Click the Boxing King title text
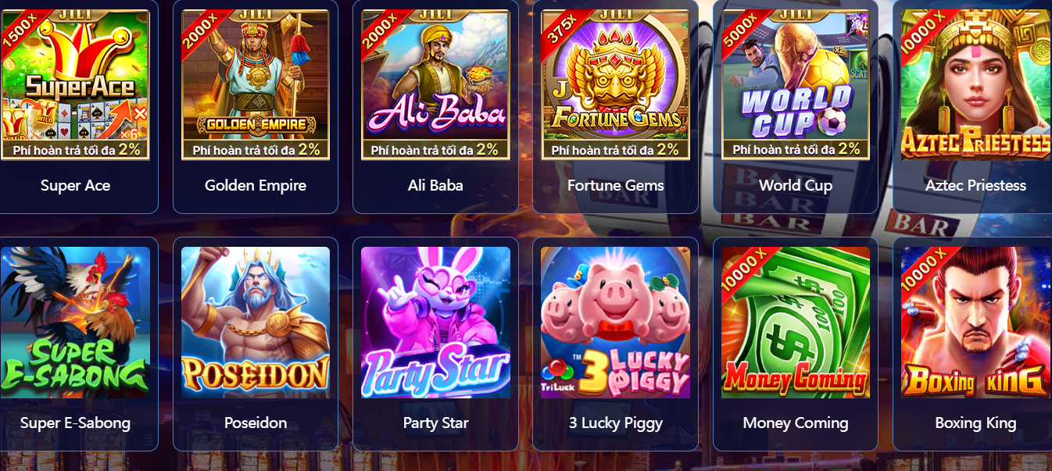The height and width of the screenshot is (471, 1052). click(975, 423)
